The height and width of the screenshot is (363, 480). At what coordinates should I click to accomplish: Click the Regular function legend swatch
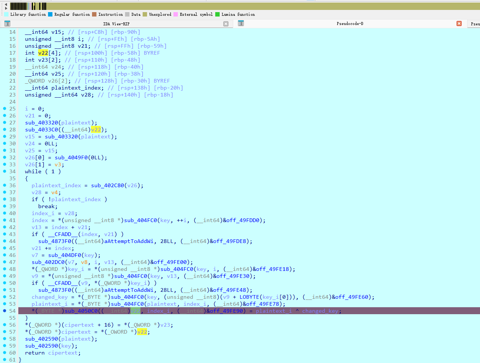(50, 14)
